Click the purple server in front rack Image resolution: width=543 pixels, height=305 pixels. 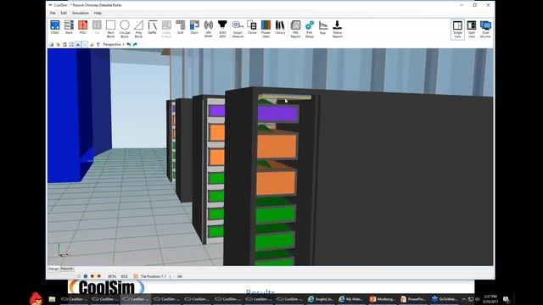tap(277, 114)
